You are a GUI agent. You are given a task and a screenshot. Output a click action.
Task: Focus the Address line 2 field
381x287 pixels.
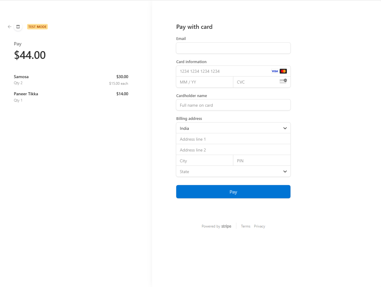[x=233, y=150]
